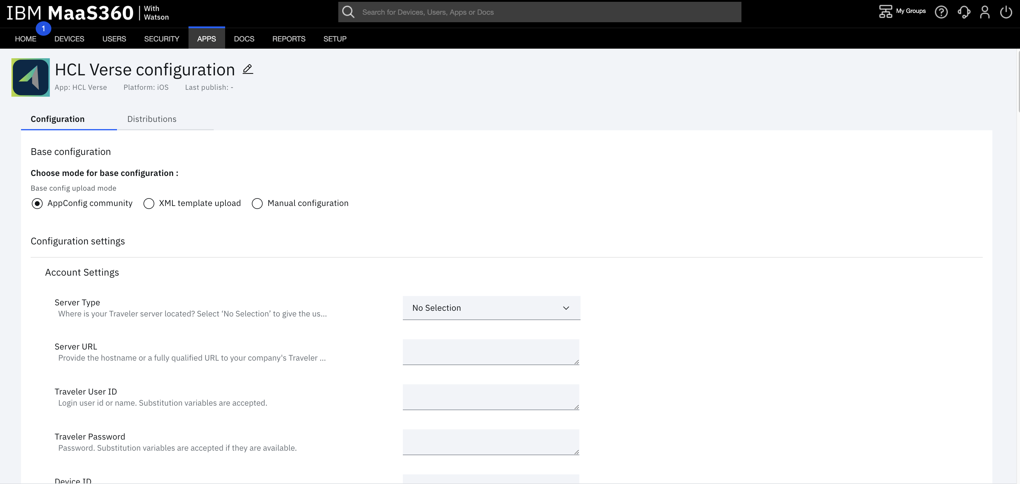The image size is (1020, 484).
Task: Open the REPORTS section
Action: [x=289, y=38]
